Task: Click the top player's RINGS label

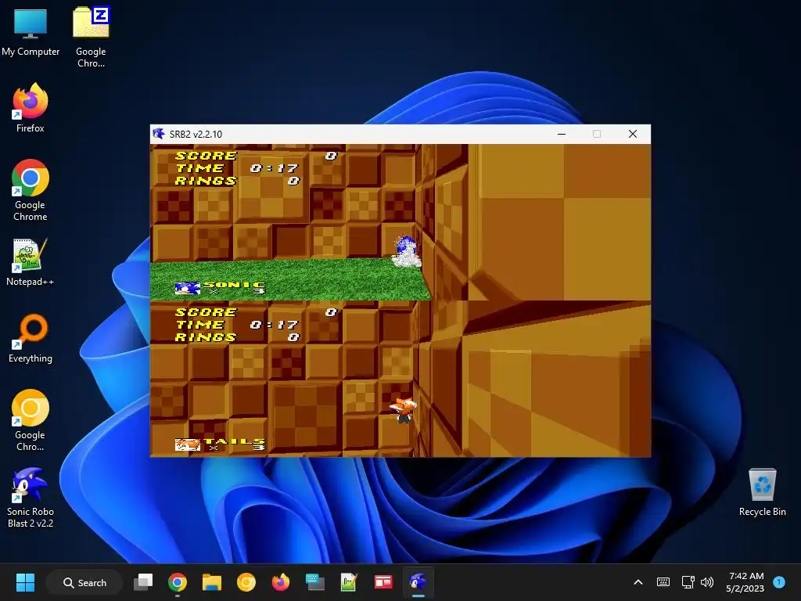Action: [x=206, y=181]
